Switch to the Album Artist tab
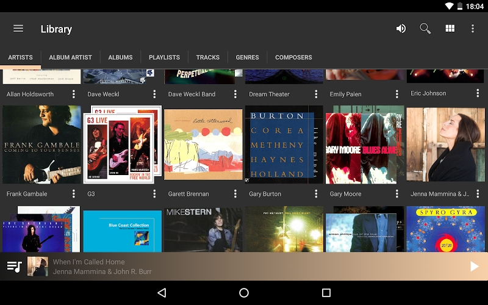The image size is (488, 305). click(70, 57)
